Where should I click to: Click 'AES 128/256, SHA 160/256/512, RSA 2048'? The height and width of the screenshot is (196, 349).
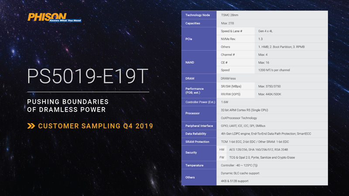click(258, 149)
